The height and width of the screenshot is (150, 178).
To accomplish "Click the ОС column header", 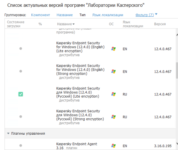I will (111, 24).
